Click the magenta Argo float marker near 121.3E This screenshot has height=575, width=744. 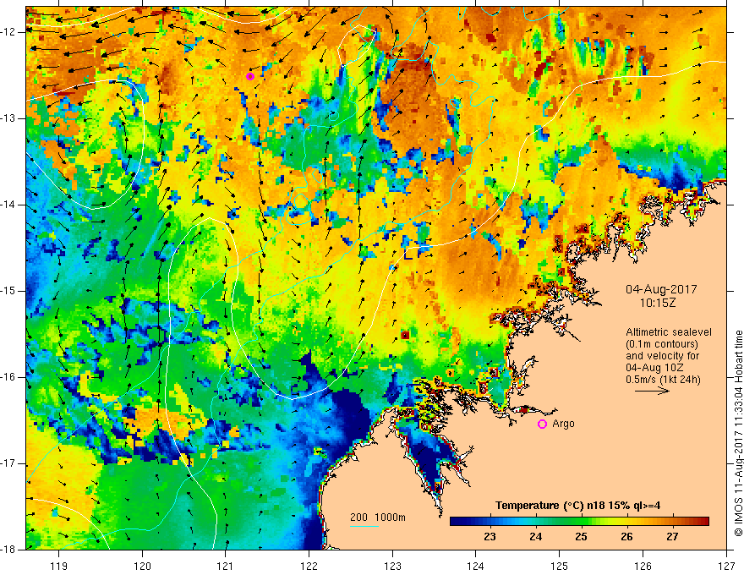point(250,76)
